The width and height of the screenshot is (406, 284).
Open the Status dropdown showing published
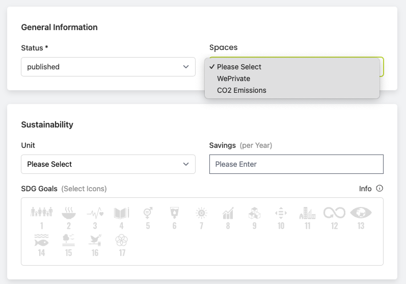(x=108, y=67)
